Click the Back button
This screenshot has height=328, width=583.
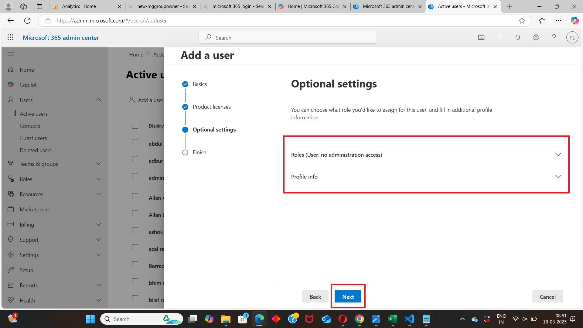point(315,297)
